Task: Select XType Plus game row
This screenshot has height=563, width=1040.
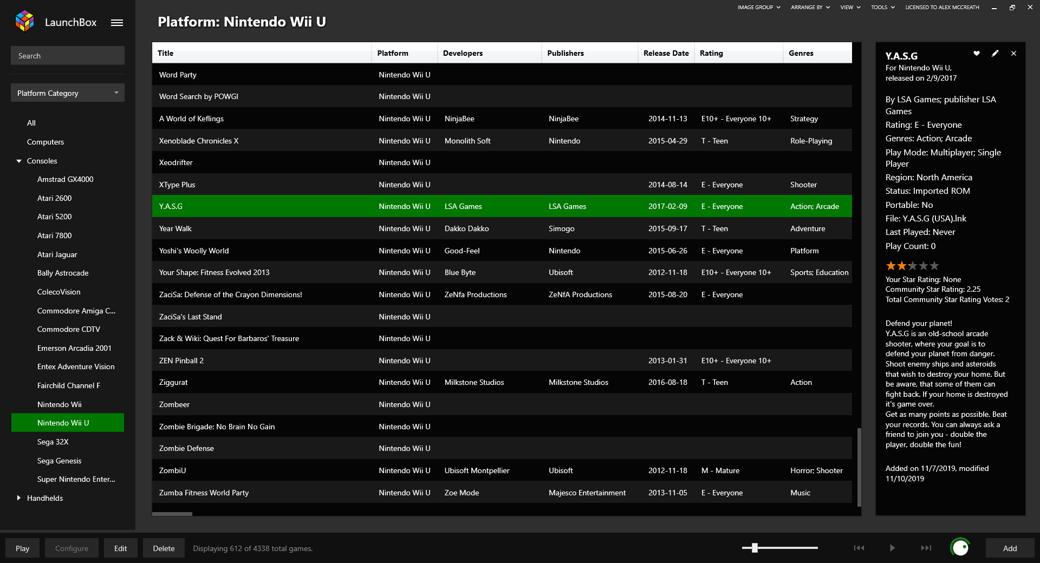Action: click(502, 185)
